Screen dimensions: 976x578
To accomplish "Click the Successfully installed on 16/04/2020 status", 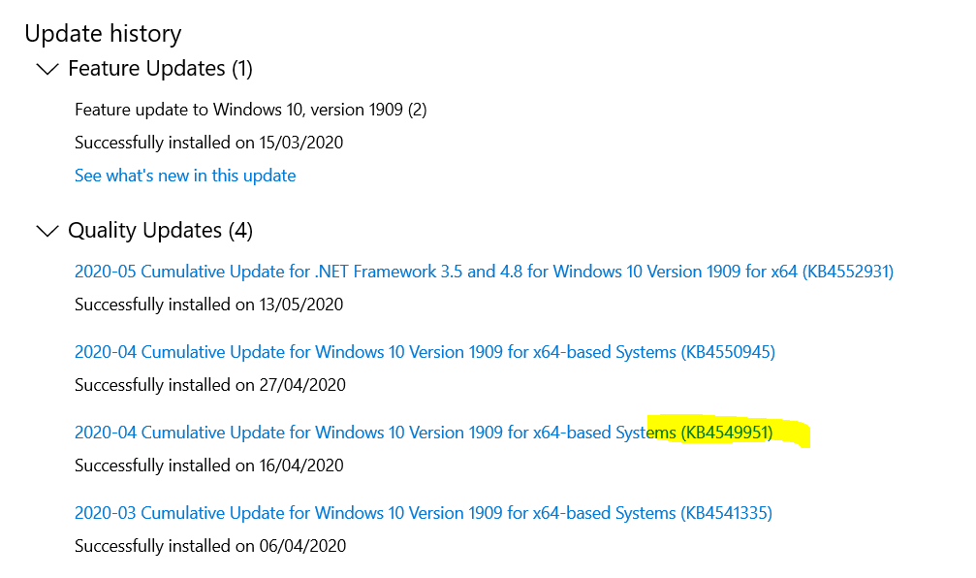I will [x=208, y=466].
